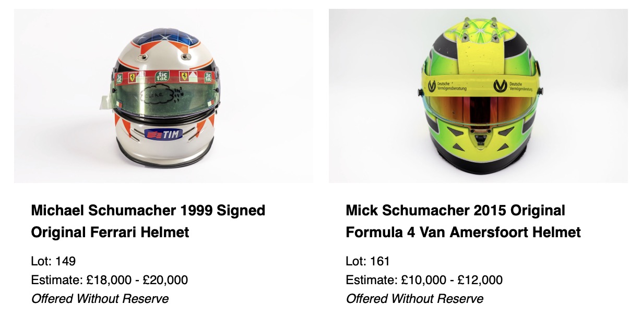
Task: Click Offered Without Reserve under Lot 161
Action: tap(414, 299)
